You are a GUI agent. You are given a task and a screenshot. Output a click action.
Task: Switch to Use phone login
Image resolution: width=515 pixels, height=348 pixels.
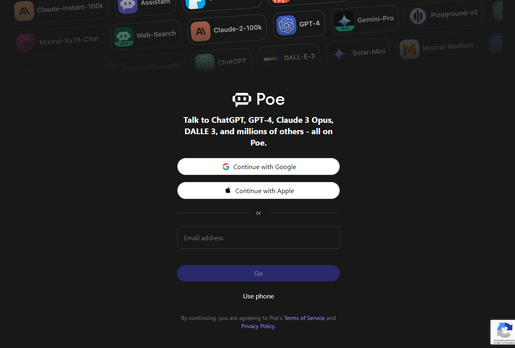[x=259, y=296]
